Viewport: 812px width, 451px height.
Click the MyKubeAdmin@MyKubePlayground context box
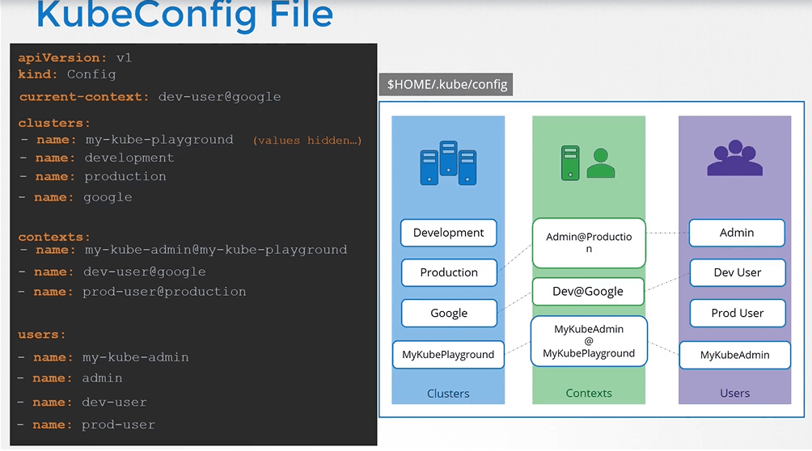coord(589,341)
